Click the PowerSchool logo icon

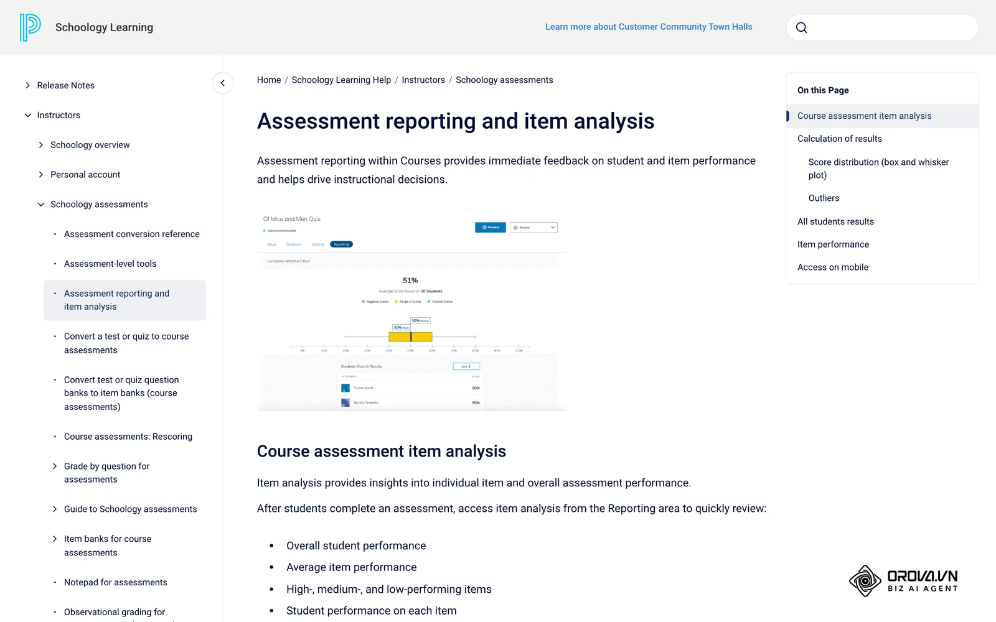(30, 27)
